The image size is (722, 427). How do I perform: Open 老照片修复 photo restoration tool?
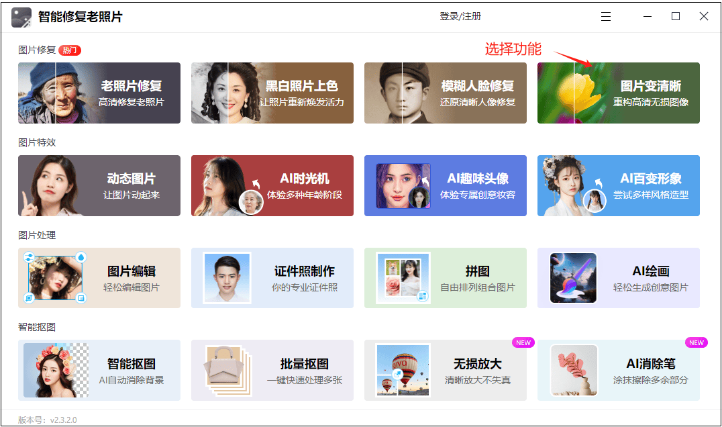point(99,93)
